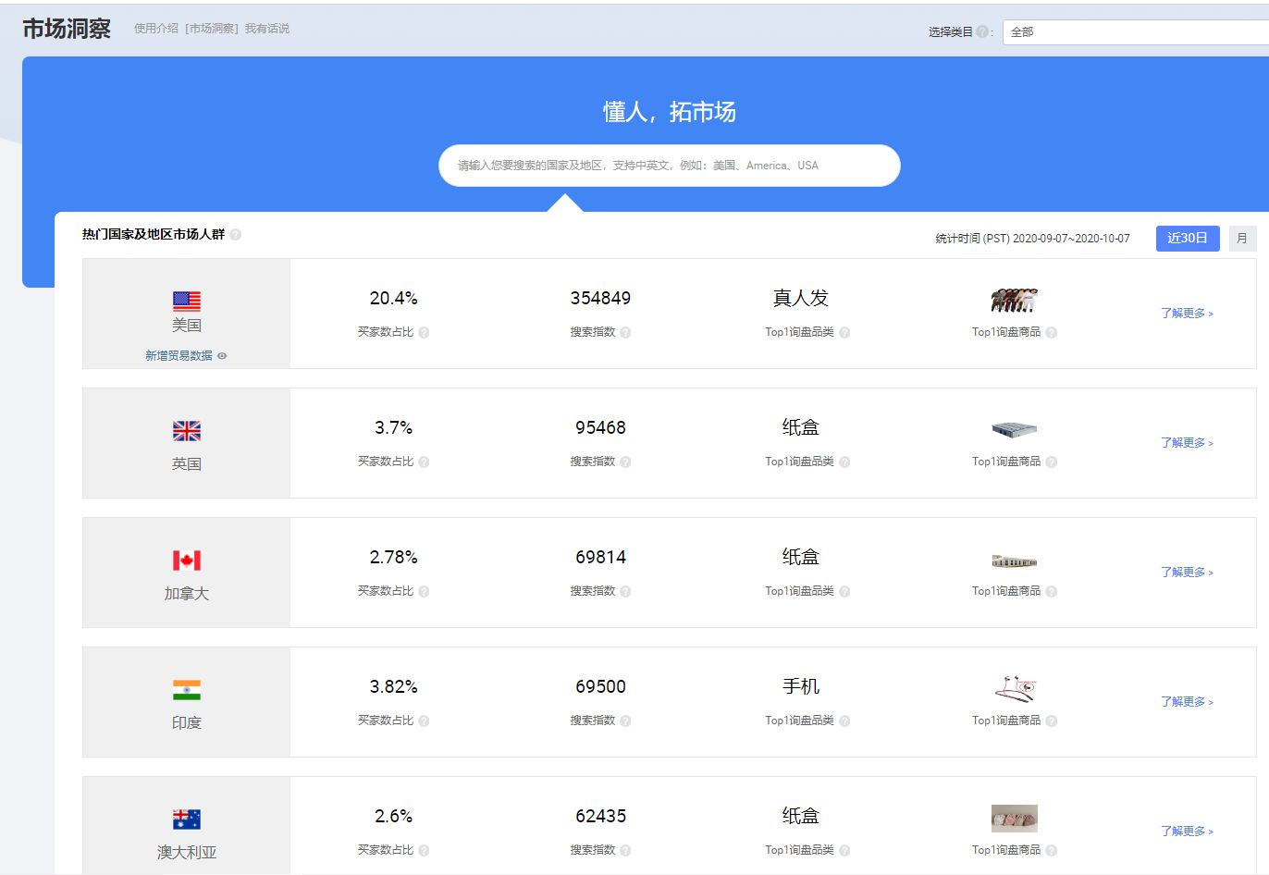Click the Canada flag icon
The image size is (1269, 875).
(186, 558)
